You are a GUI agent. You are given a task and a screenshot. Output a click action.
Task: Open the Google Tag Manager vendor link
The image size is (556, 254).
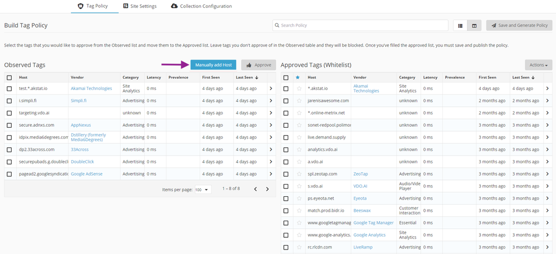[x=373, y=223]
